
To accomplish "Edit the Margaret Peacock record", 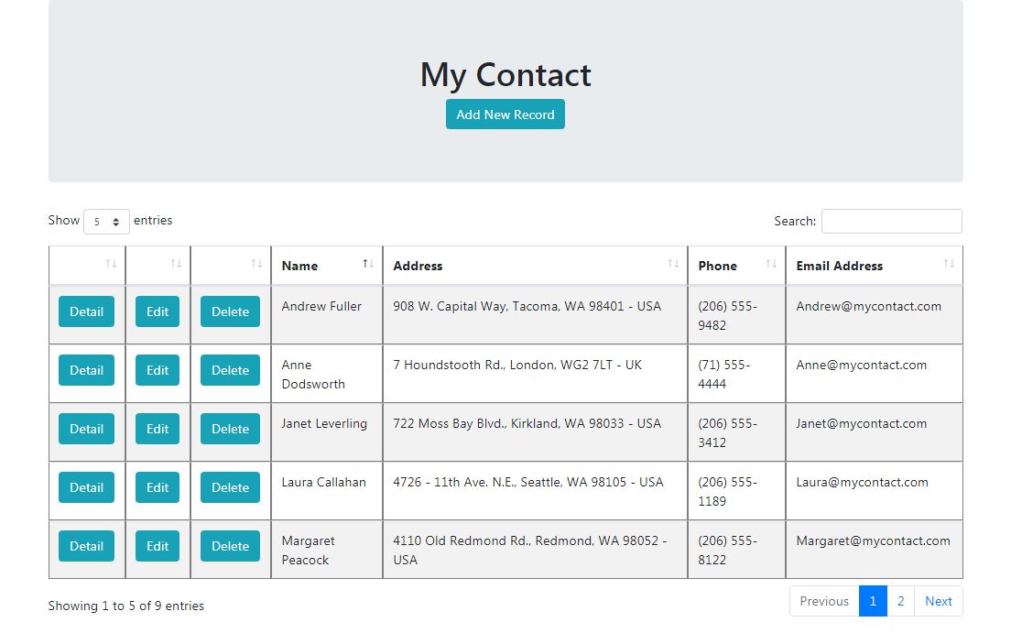I will point(158,547).
